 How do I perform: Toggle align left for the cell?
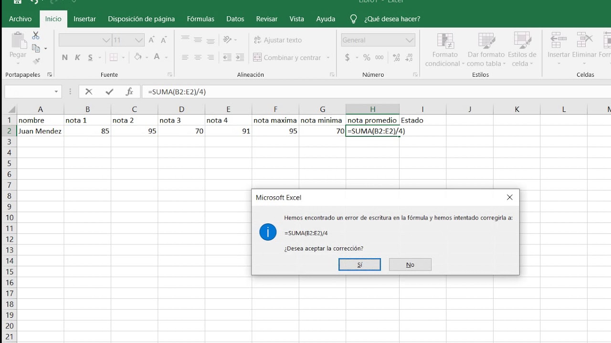coord(185,58)
